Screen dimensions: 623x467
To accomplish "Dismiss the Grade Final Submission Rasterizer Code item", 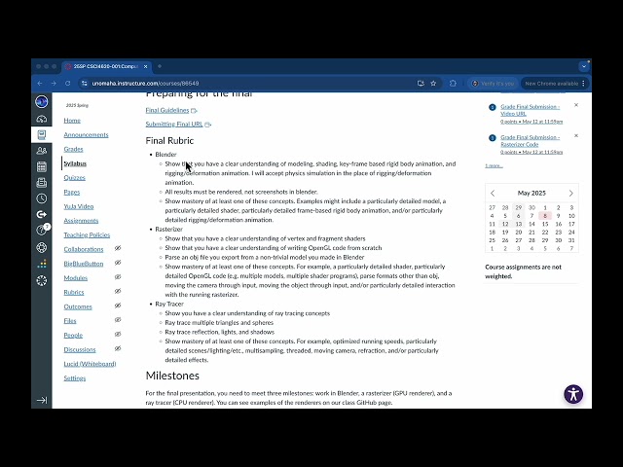I will [576, 136].
